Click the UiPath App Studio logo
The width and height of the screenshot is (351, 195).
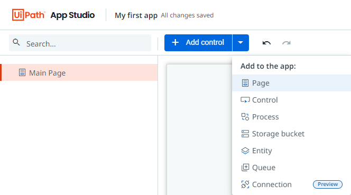pos(53,15)
